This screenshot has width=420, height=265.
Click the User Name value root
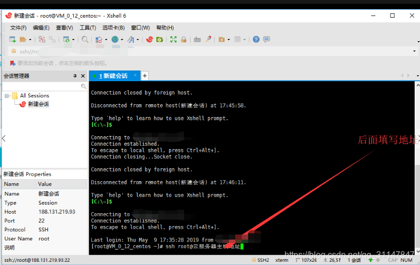pos(44,239)
